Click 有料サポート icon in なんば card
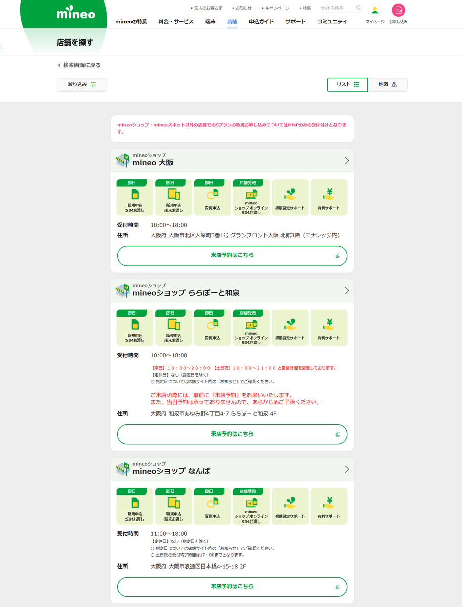Viewport: 462px width, 607px height. tap(329, 506)
